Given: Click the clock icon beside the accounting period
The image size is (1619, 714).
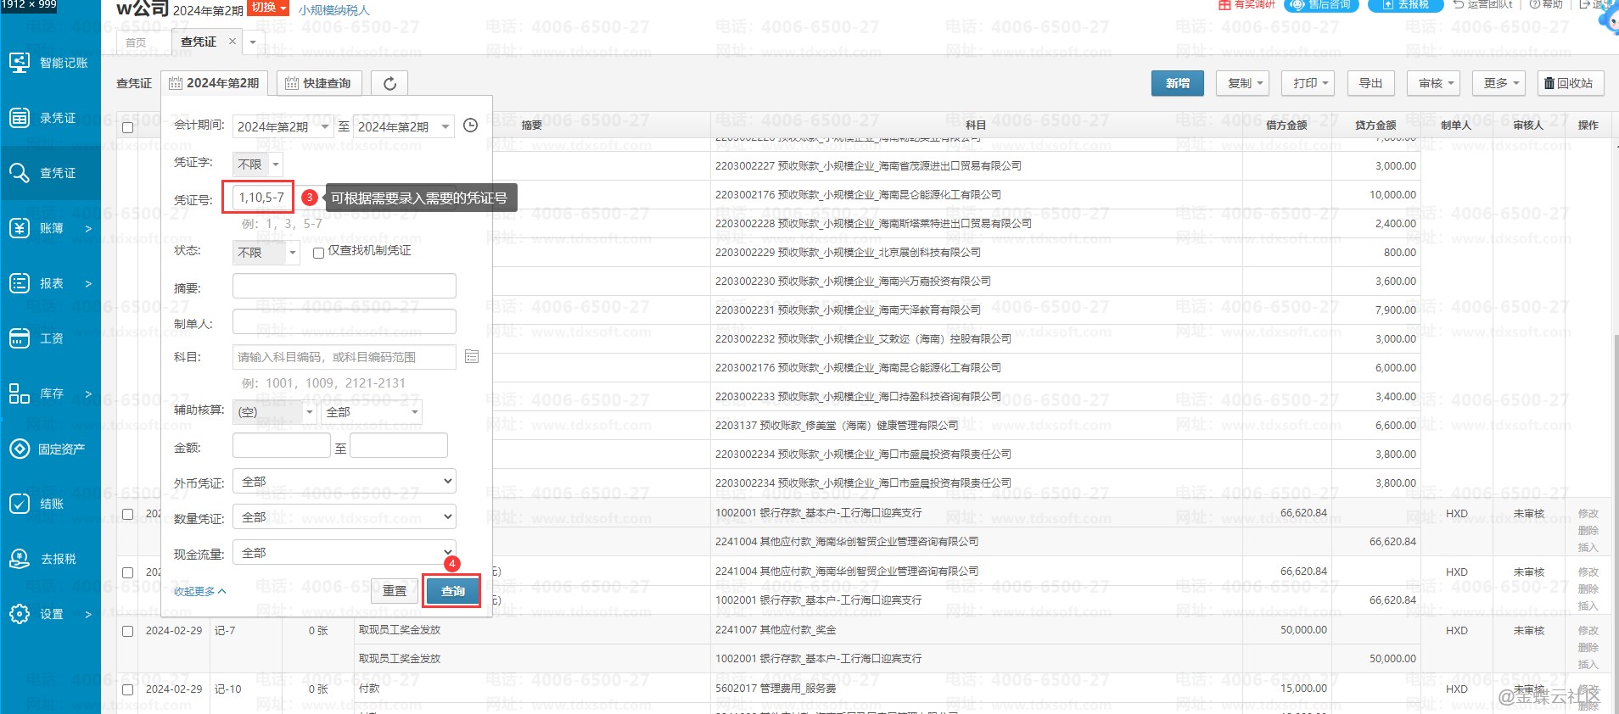Looking at the screenshot, I should tap(471, 126).
